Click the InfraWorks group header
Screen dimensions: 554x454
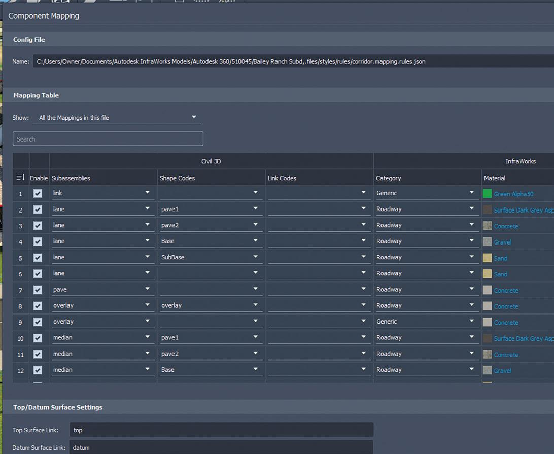click(x=521, y=161)
